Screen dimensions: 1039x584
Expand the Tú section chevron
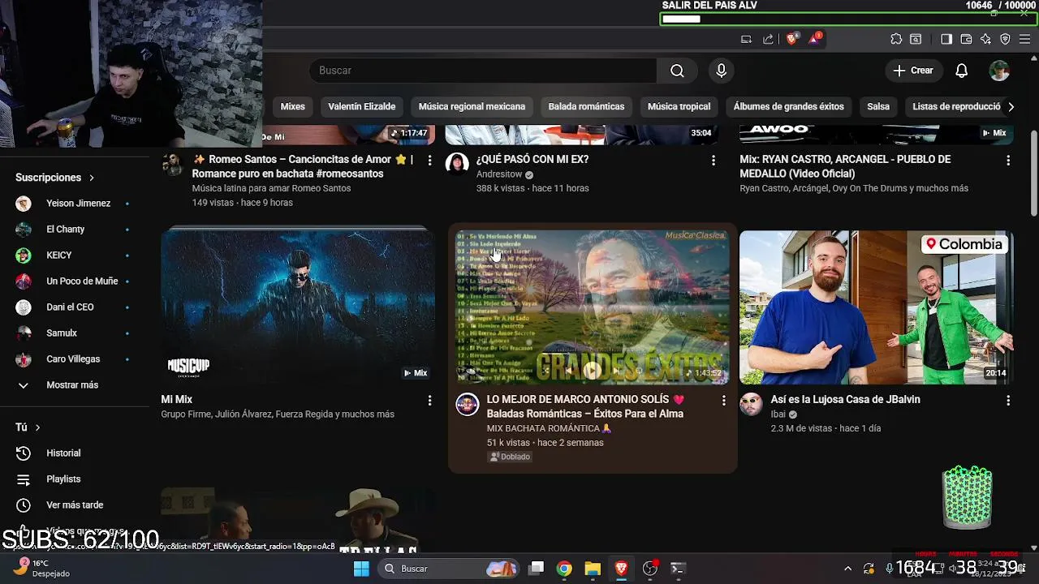tap(37, 427)
